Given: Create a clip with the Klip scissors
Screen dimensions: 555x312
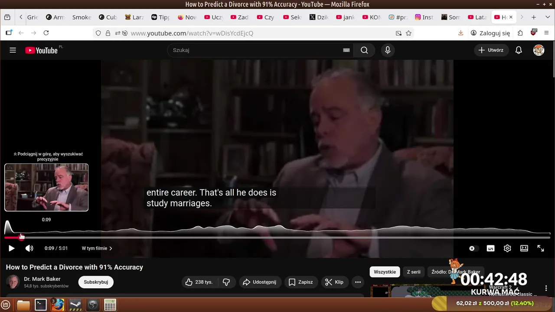Looking at the screenshot, I should tap(334, 282).
